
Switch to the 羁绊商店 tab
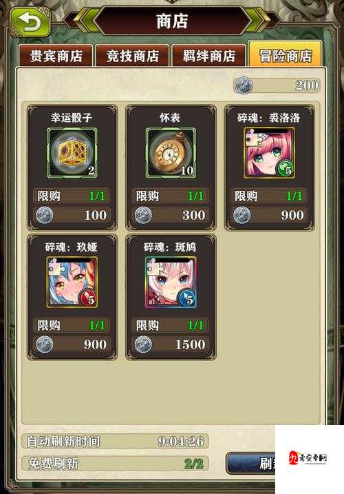(208, 56)
